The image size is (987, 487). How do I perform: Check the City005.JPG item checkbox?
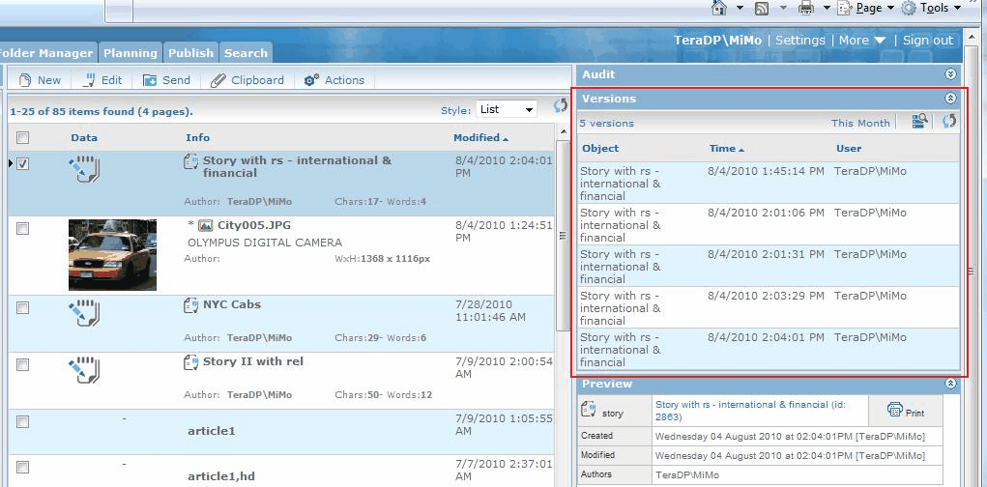tap(23, 229)
